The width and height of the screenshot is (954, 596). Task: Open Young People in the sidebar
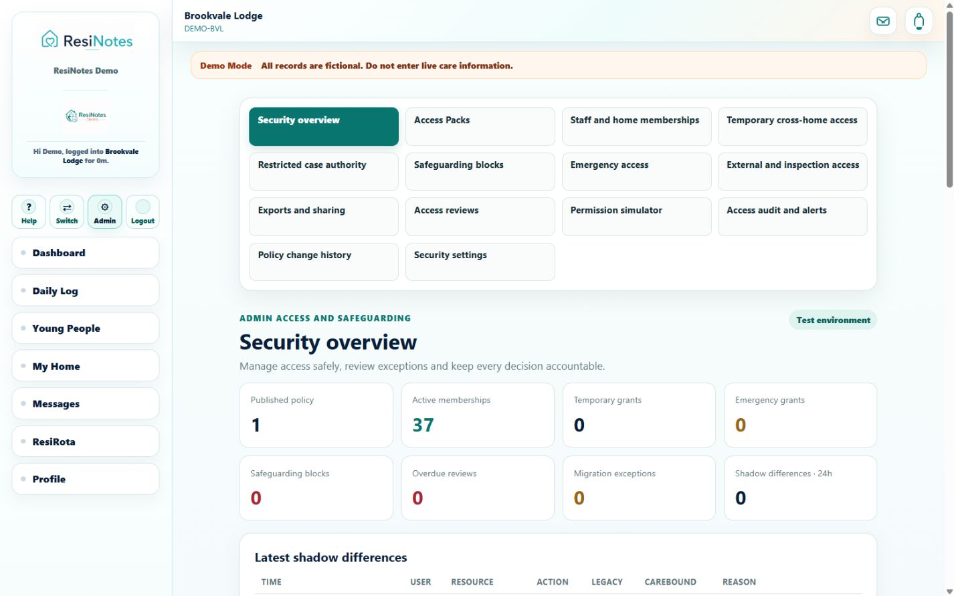point(86,328)
